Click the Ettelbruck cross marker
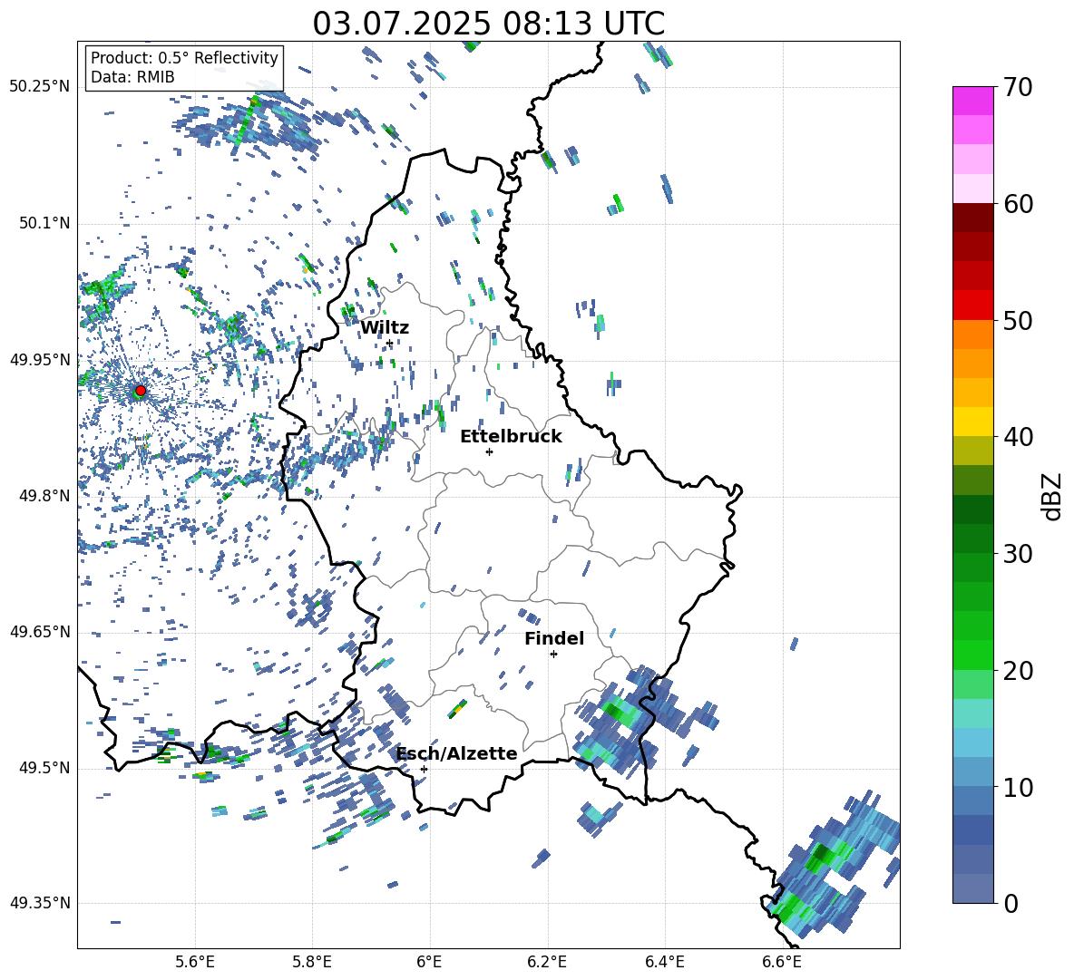 pos(489,451)
